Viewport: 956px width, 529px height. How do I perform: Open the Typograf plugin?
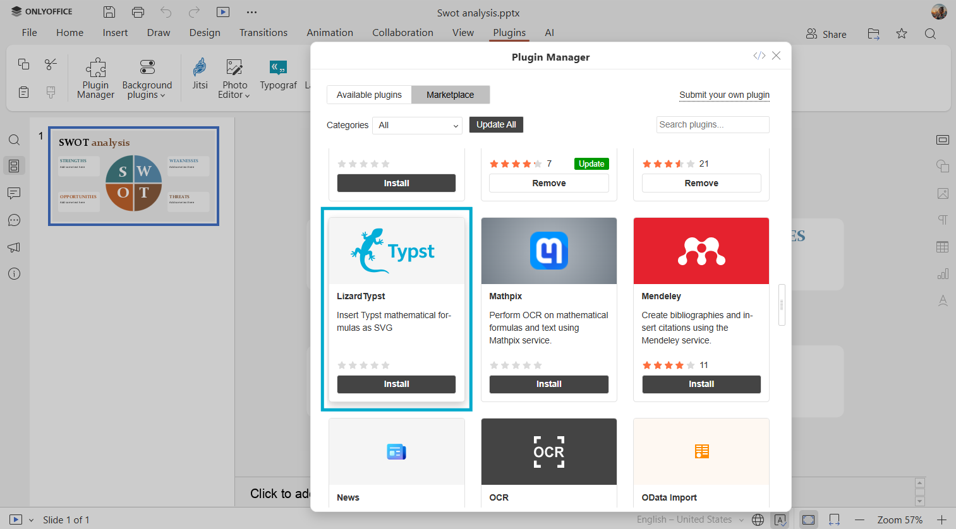tap(278, 77)
